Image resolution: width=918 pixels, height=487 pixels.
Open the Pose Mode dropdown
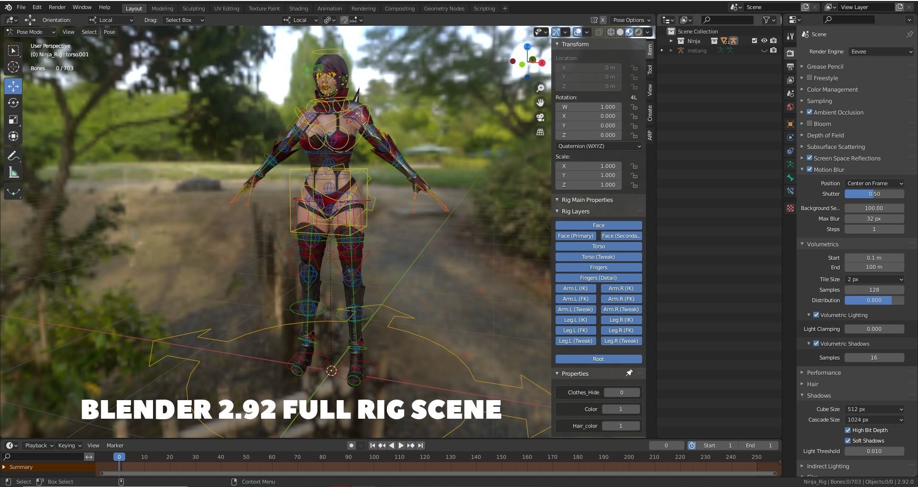(x=31, y=32)
